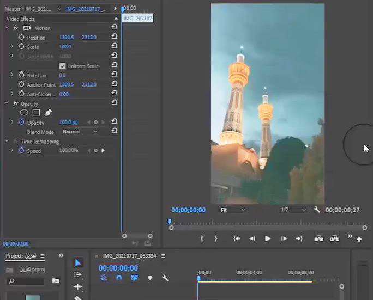Toggle the Motion fx effect switch
This screenshot has height=300, width=373.
(16, 28)
